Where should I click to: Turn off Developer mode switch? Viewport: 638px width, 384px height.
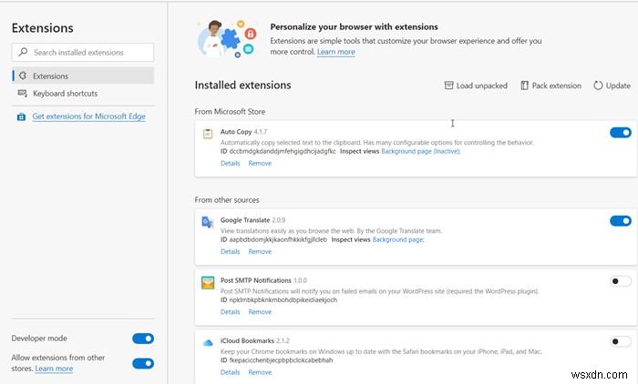pos(143,339)
